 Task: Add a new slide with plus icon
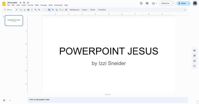coord(16,10)
